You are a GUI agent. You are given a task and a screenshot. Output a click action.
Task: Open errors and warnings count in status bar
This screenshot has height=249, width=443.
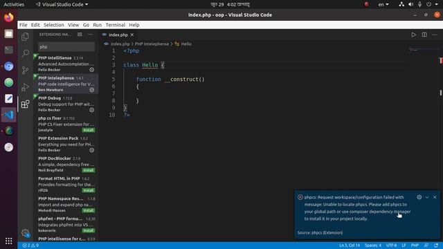[30, 246]
